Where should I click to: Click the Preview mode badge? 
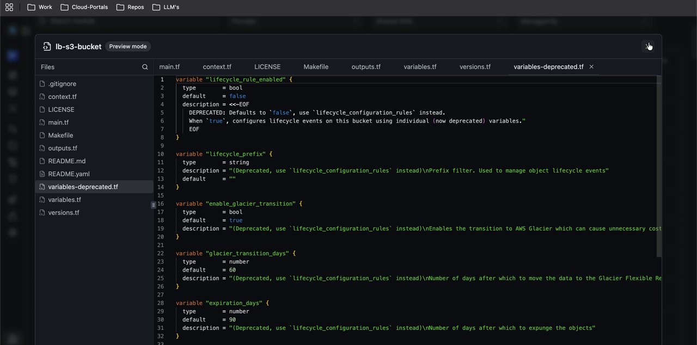[128, 46]
